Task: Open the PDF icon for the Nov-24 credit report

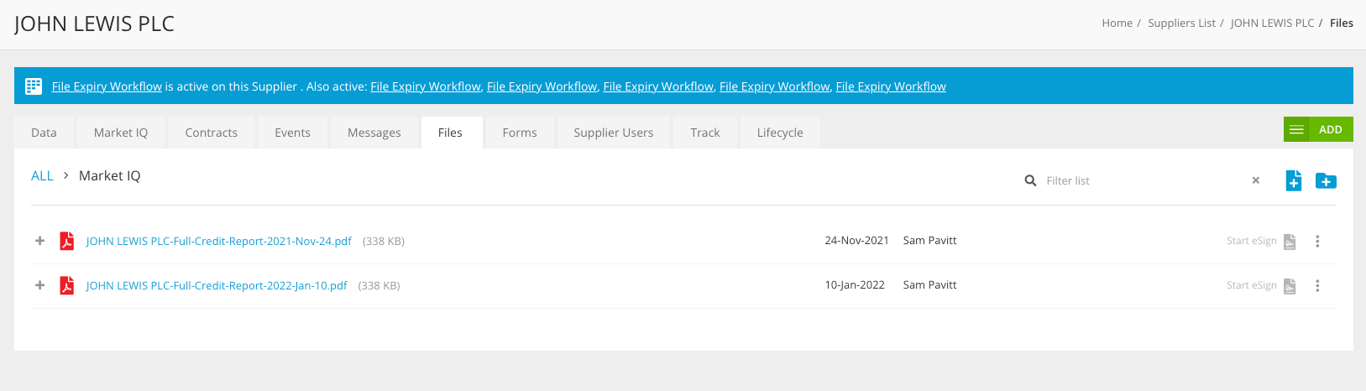Action: 67,241
